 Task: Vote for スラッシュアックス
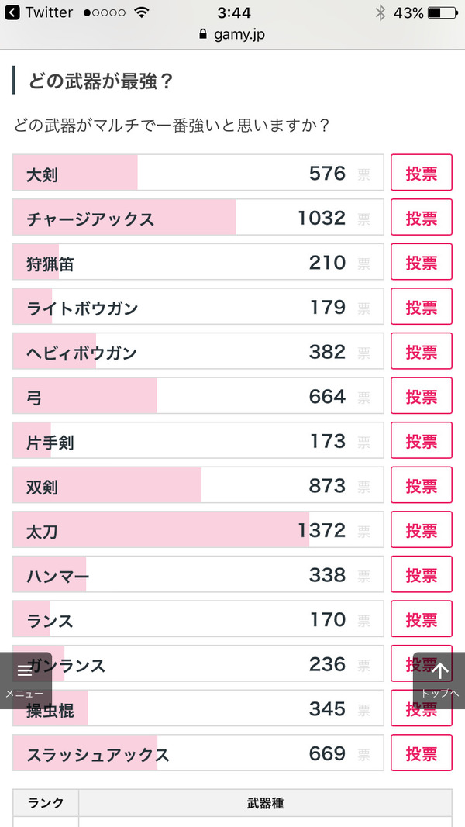422,753
